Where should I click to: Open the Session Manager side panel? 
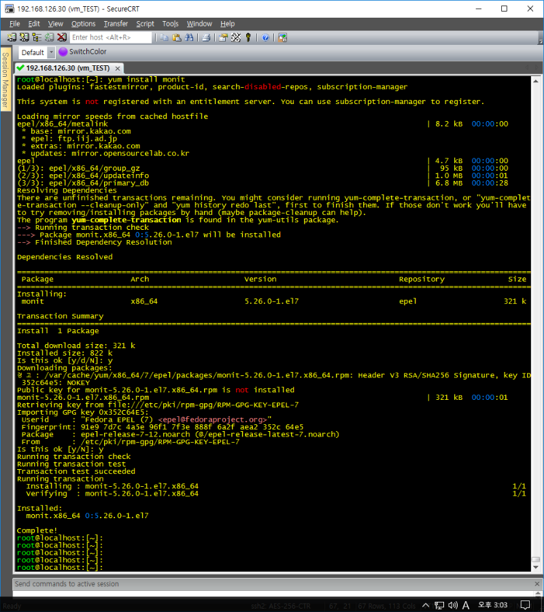5,80
